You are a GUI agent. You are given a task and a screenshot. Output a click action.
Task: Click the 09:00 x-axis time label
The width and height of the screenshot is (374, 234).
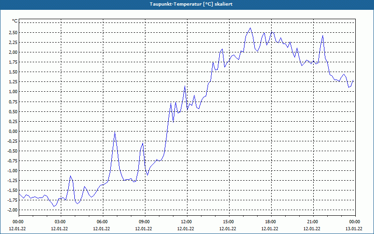[144, 222]
